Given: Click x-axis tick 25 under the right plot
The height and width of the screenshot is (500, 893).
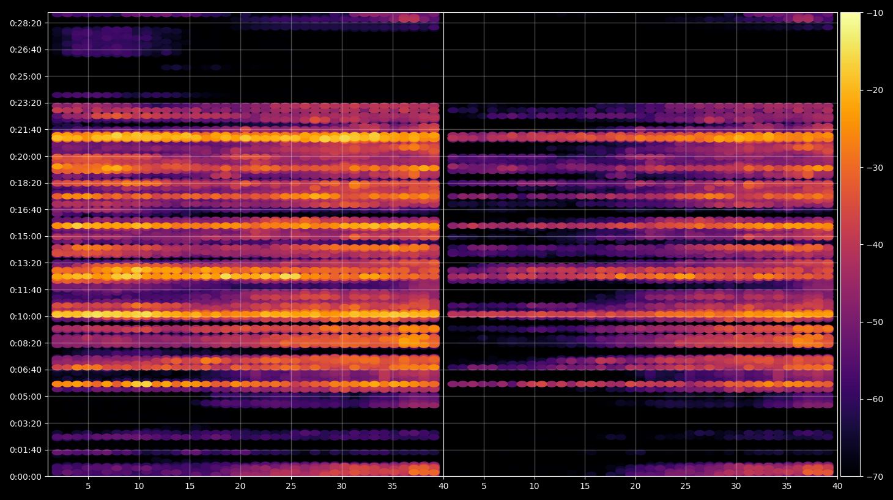Looking at the screenshot, I should pos(686,487).
